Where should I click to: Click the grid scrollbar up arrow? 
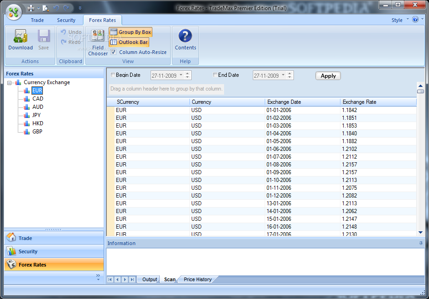(x=420, y=86)
